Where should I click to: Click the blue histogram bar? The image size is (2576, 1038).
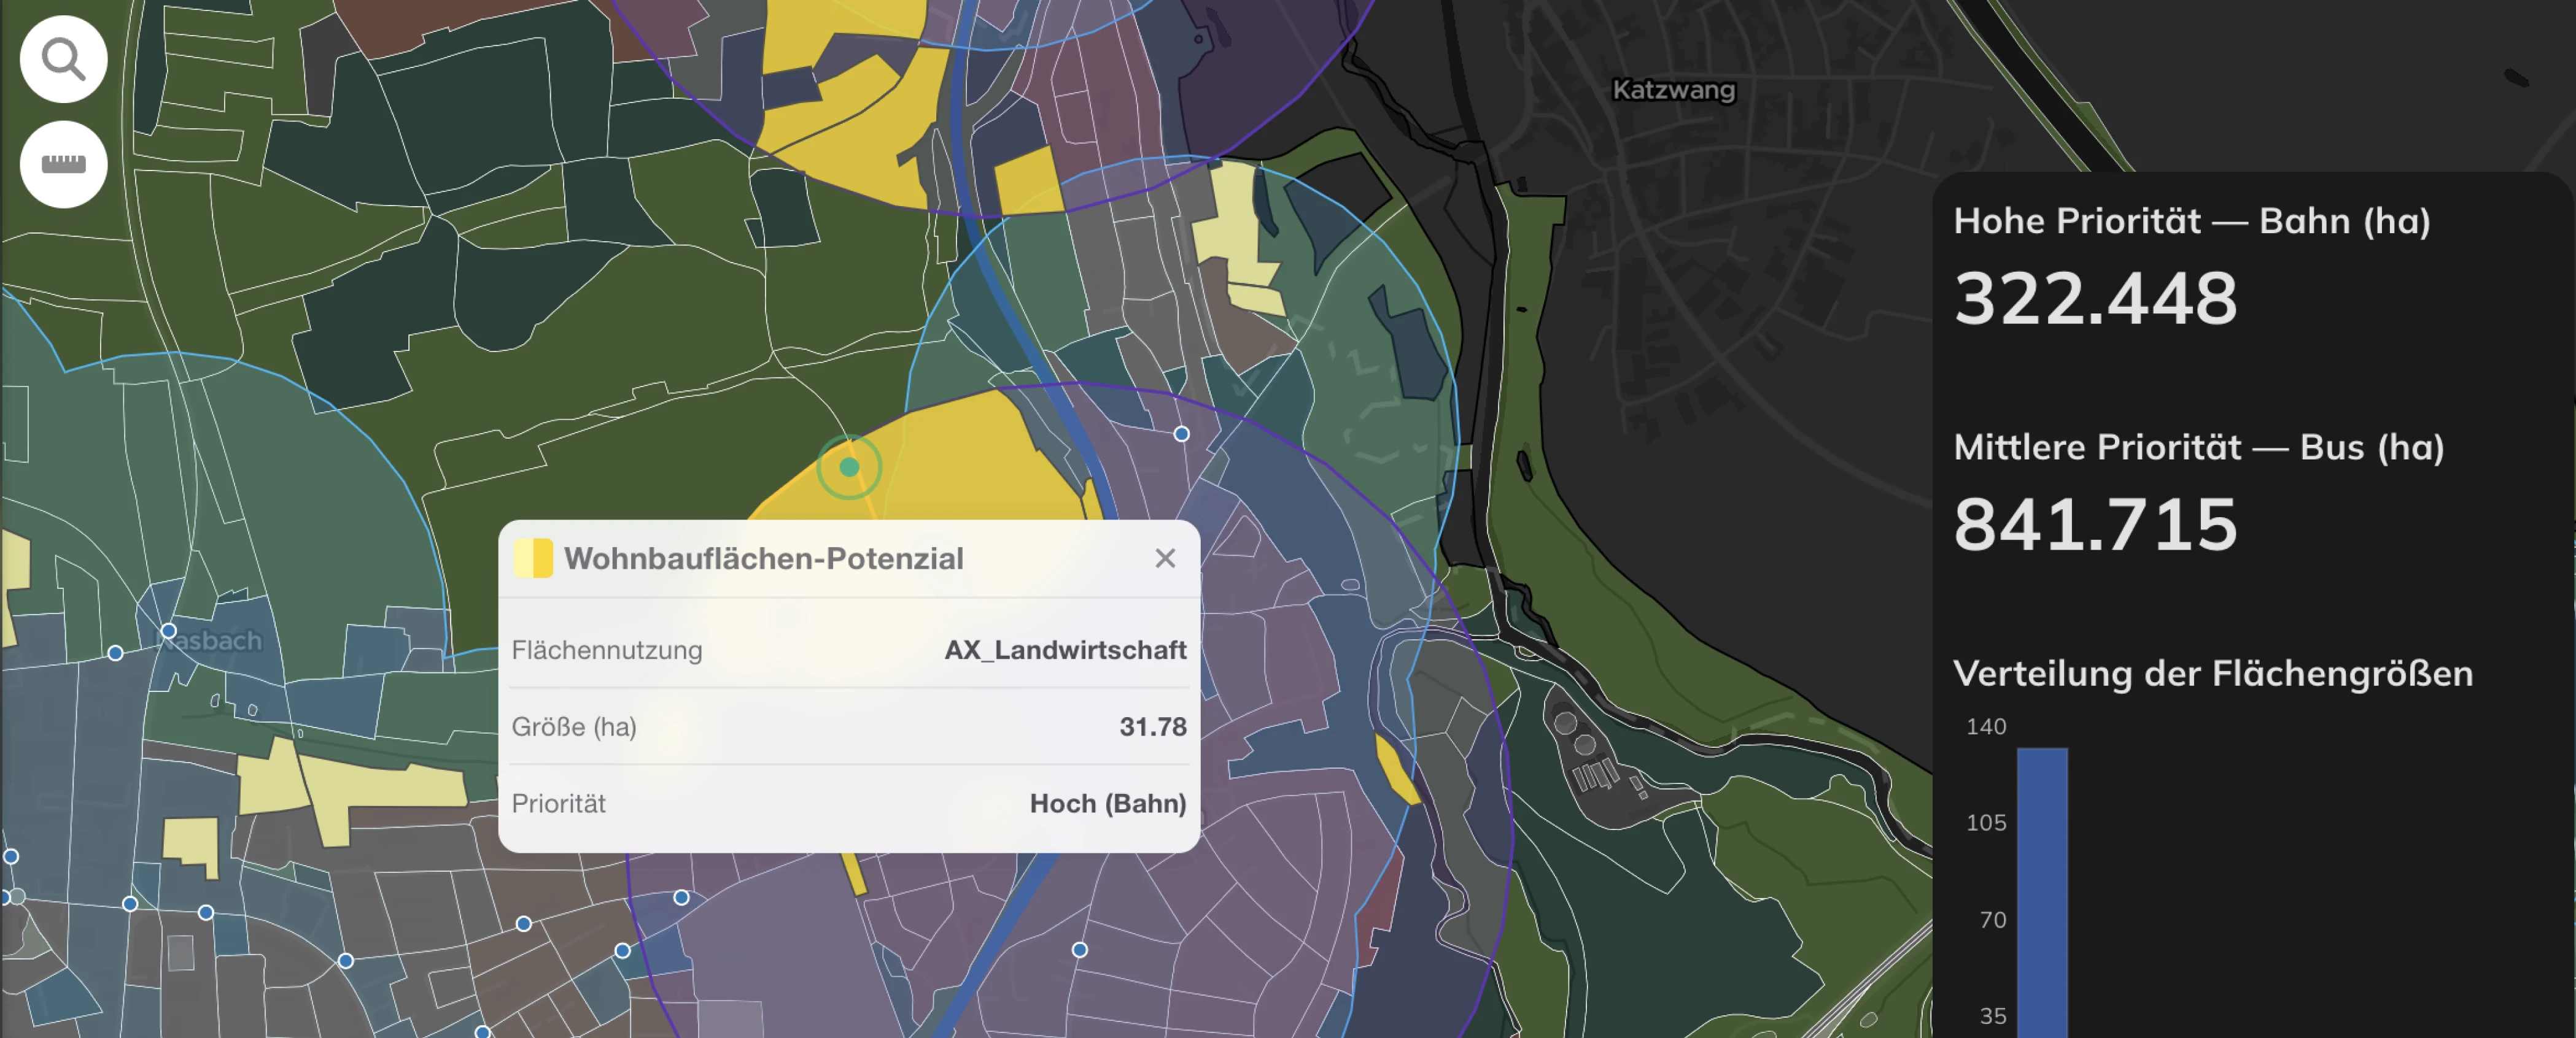tap(2042, 892)
